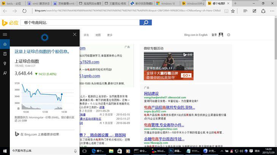Open the Edge share icon
Viewport: 277px width, 155px height.
coord(263,11)
